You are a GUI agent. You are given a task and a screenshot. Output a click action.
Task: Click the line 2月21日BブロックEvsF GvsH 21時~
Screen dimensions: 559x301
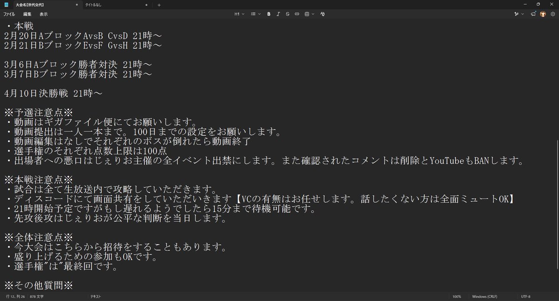pyautogui.click(x=83, y=46)
